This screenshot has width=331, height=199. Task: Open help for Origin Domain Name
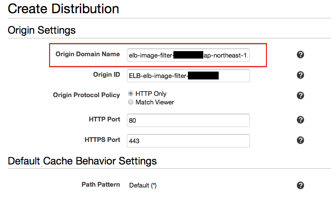pyautogui.click(x=300, y=55)
